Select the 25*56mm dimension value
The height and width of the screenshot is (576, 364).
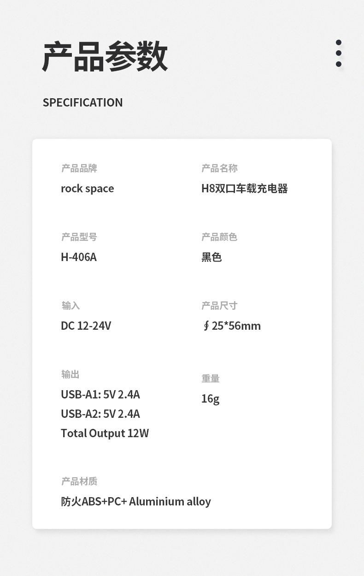click(236, 326)
